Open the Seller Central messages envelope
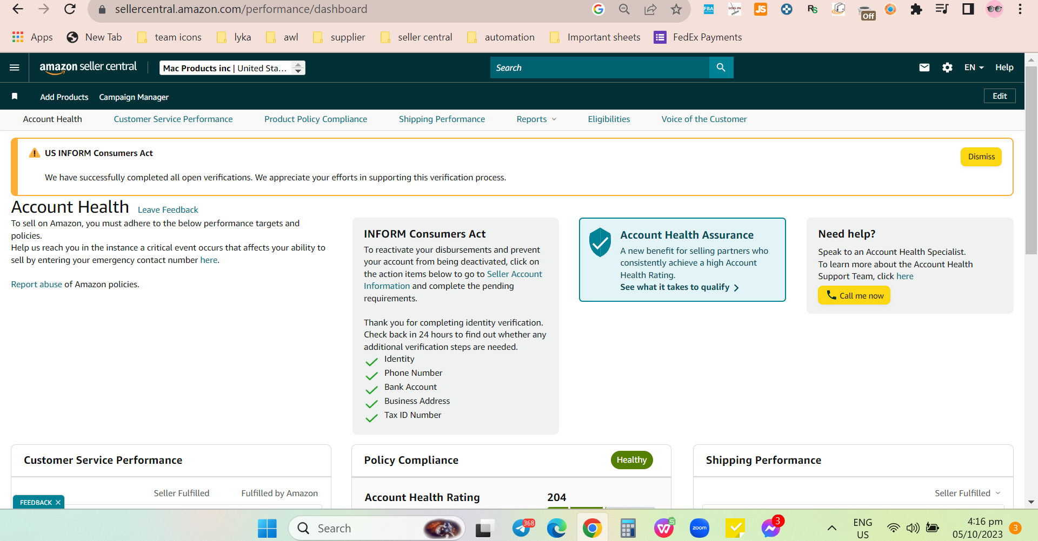The image size is (1038, 541). tap(924, 67)
